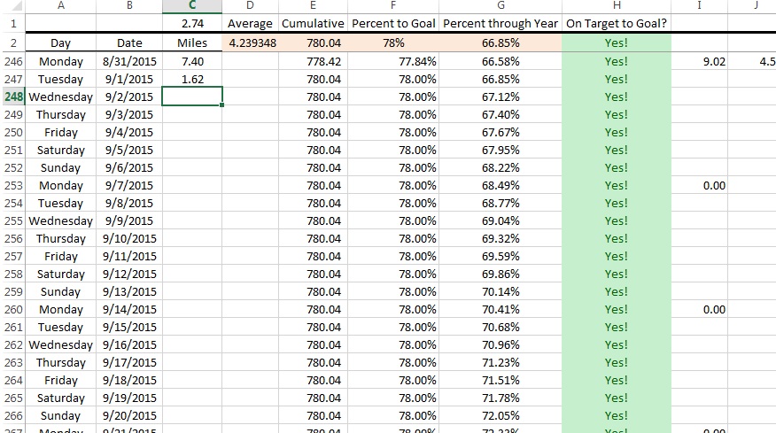776x433 pixels.
Task: Click the 2.74 cell above Miles
Action: tap(192, 23)
